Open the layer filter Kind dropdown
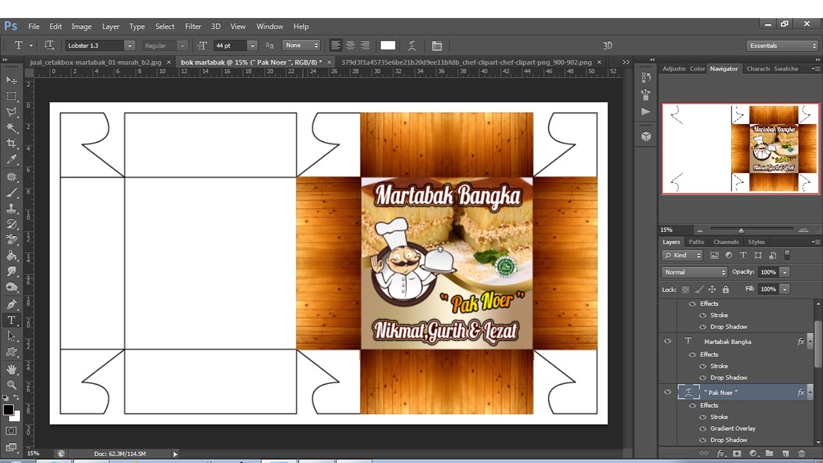 point(683,255)
